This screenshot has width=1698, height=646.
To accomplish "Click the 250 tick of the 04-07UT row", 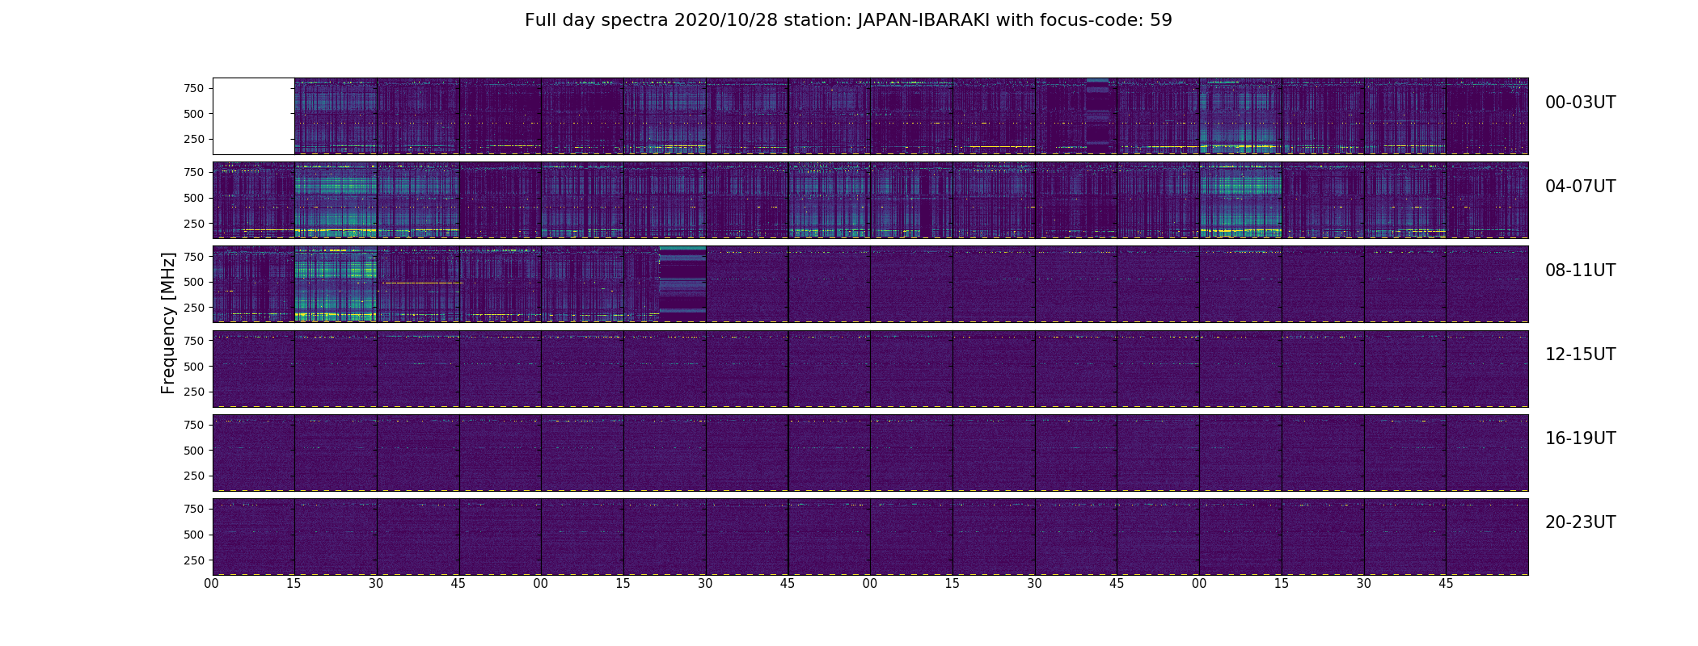I will [194, 223].
